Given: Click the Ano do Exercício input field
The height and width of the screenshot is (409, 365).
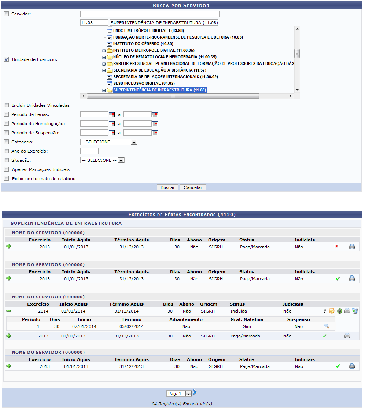Looking at the screenshot, I should click(89, 151).
